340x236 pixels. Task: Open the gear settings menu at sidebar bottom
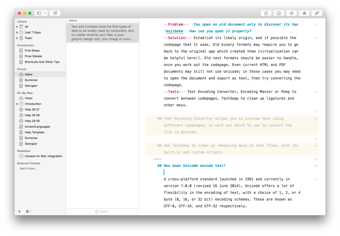point(28,211)
